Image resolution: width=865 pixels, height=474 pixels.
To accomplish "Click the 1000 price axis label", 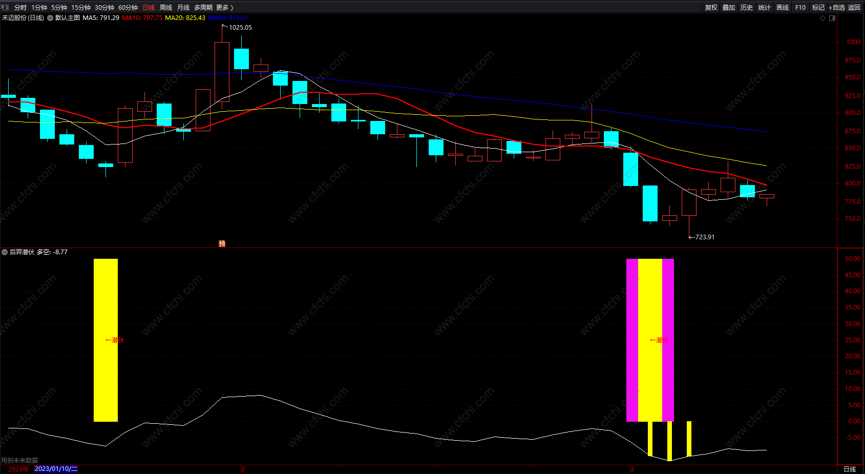I will click(853, 42).
